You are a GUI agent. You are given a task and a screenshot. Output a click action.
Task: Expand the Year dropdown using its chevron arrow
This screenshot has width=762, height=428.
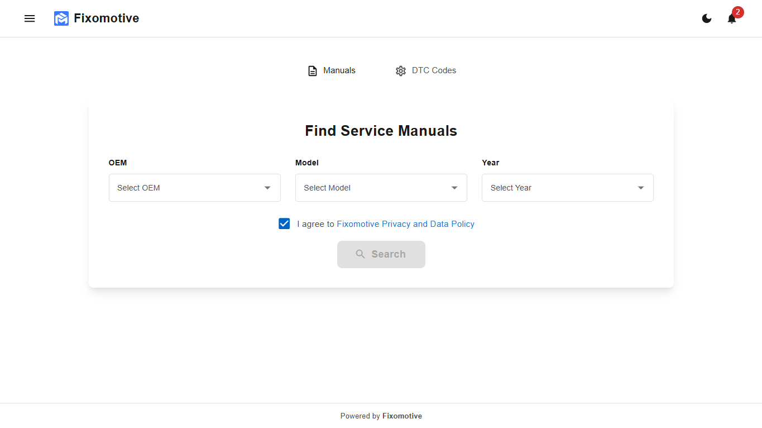pos(640,188)
